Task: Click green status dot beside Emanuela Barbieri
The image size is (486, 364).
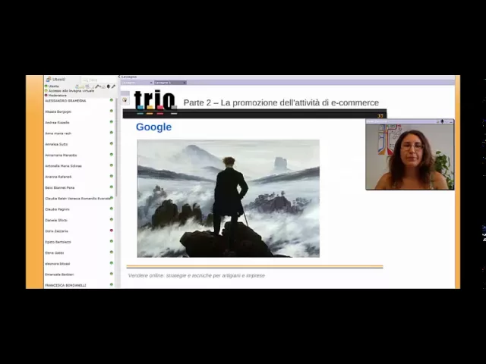Action: coord(112,274)
